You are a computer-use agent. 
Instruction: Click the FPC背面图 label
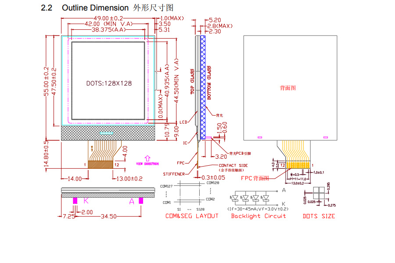tap(255, 178)
